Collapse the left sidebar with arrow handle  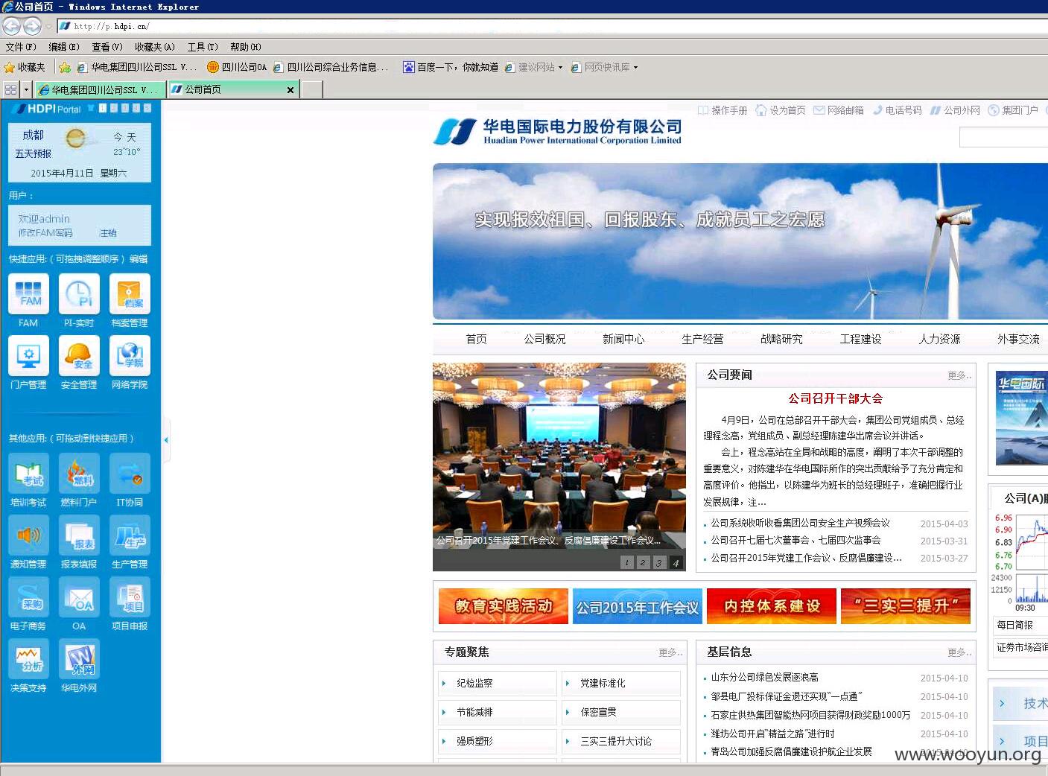(x=166, y=440)
